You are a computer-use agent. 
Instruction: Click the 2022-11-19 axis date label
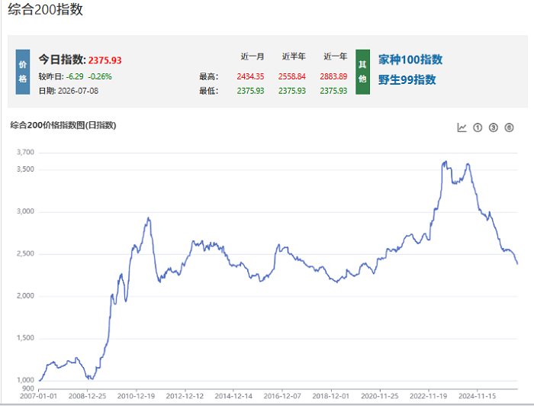coord(429,396)
